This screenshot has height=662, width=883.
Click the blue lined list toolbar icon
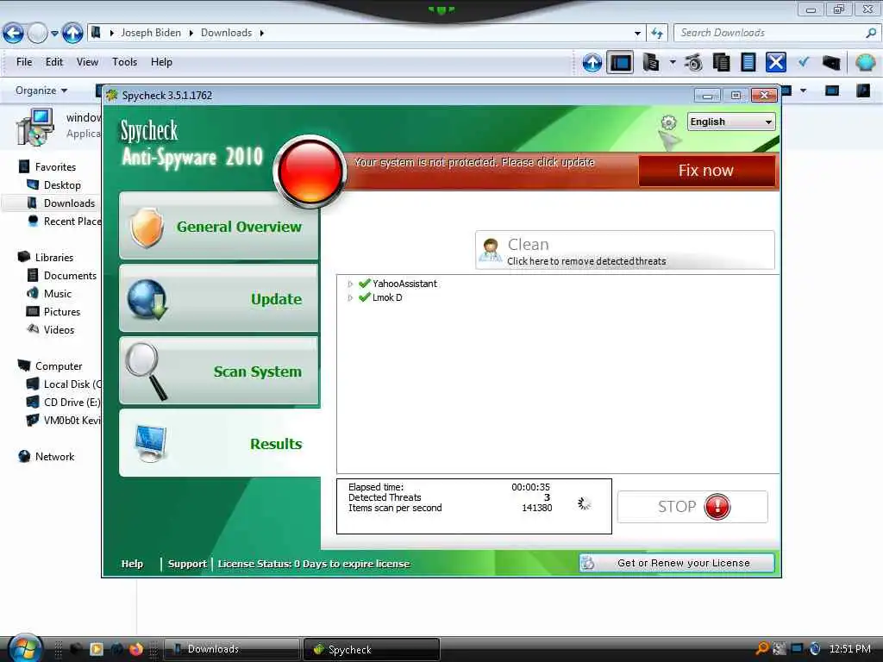coord(748,62)
